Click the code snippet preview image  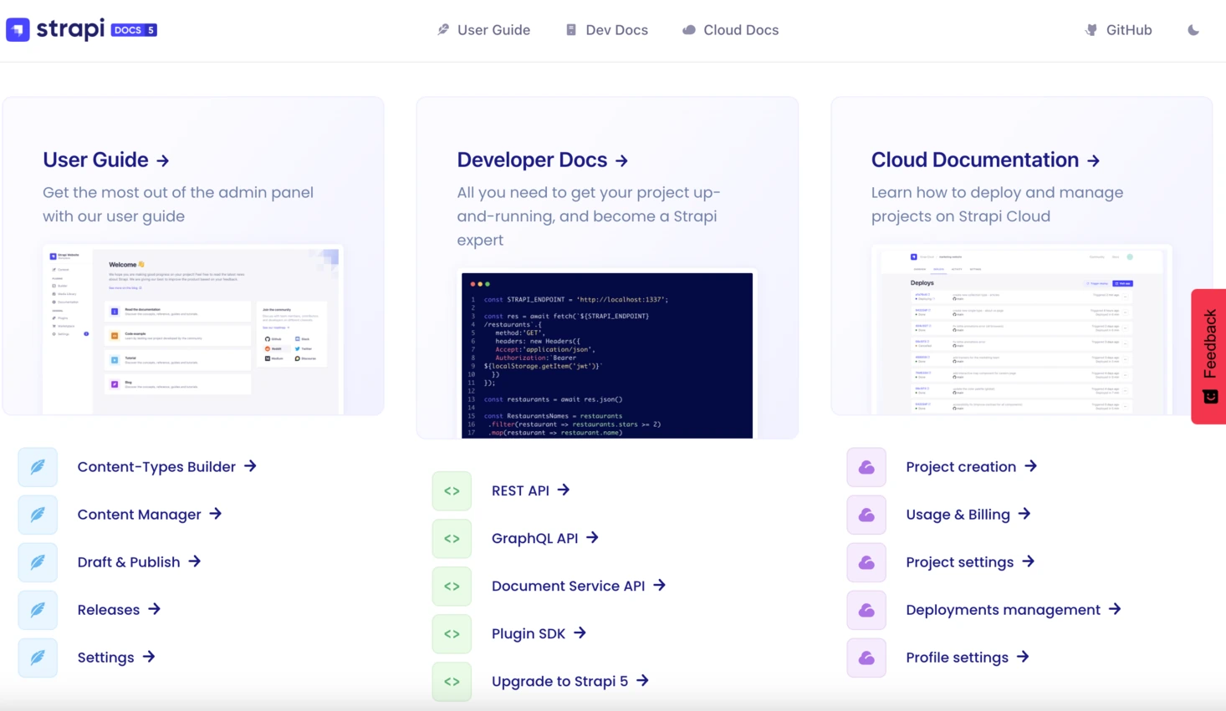coord(607,355)
